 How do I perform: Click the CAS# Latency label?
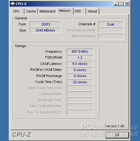point(51,64)
